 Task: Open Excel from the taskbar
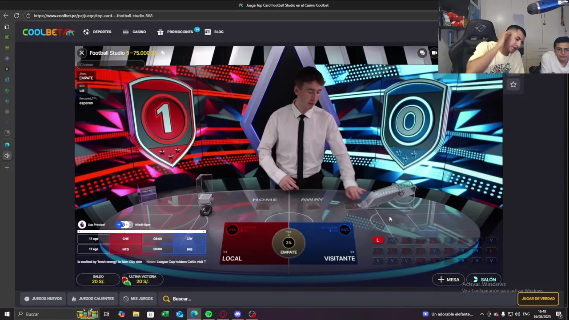pyautogui.click(x=165, y=314)
